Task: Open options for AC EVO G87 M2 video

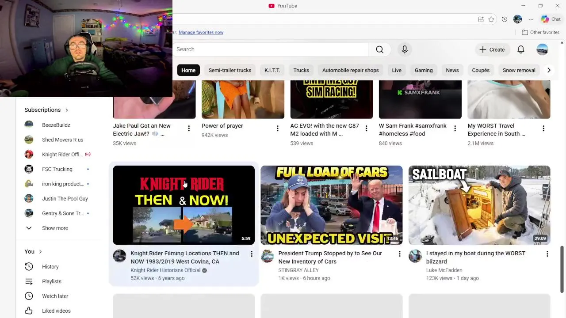Action: [x=366, y=129]
